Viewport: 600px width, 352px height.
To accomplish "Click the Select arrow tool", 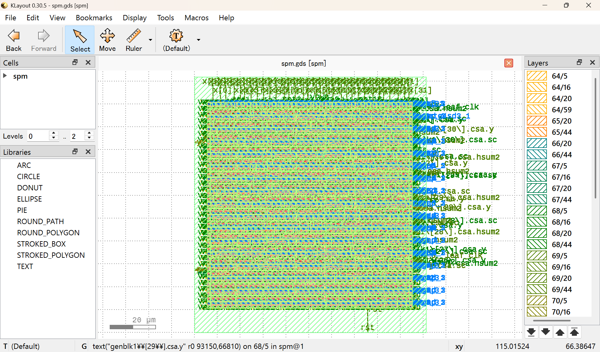I will pyautogui.click(x=80, y=37).
